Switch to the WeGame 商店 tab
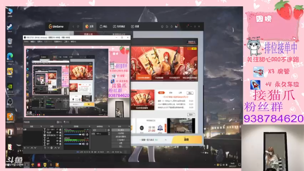 point(103,26)
